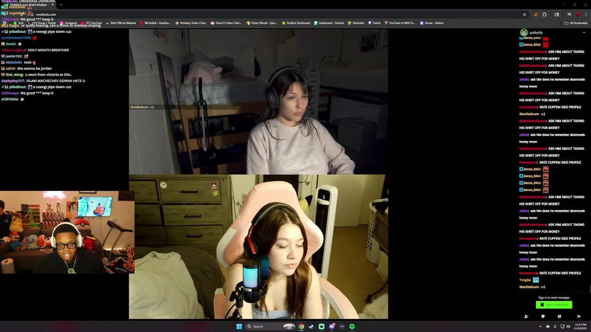
Task: Show hidden system tray icons
Action: 541,326
